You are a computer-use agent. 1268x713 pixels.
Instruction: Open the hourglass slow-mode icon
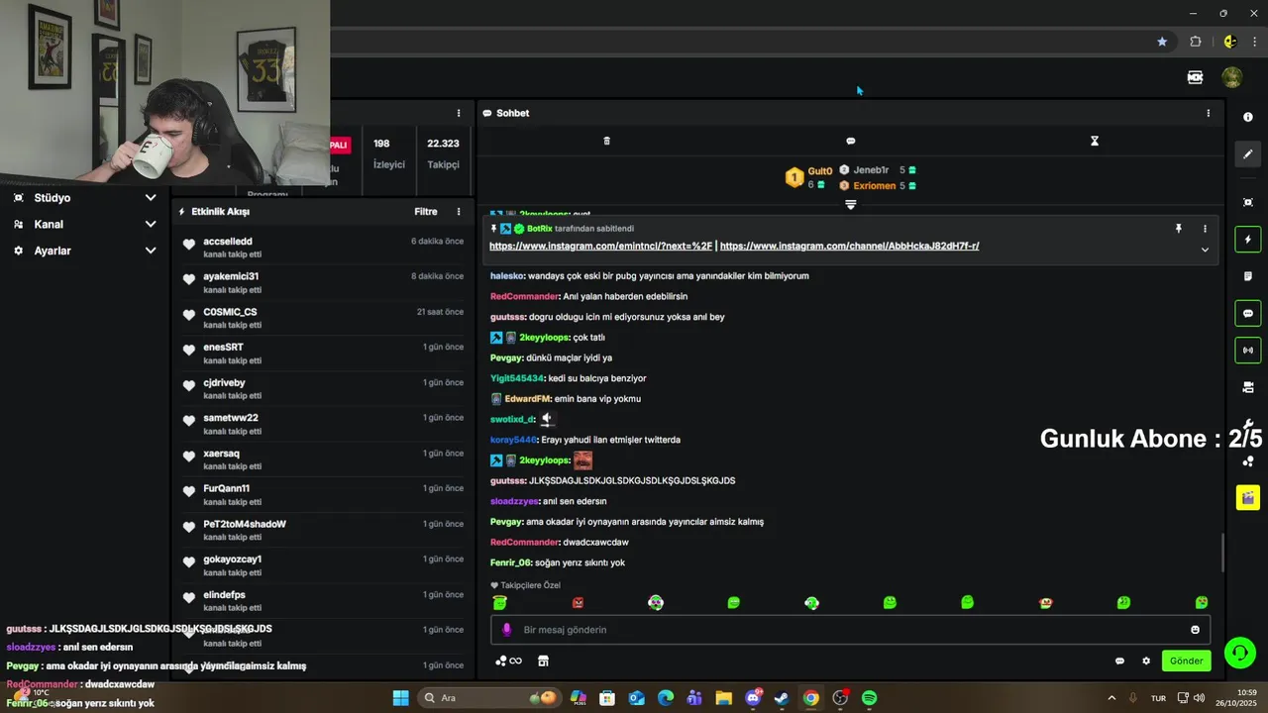tap(1095, 141)
